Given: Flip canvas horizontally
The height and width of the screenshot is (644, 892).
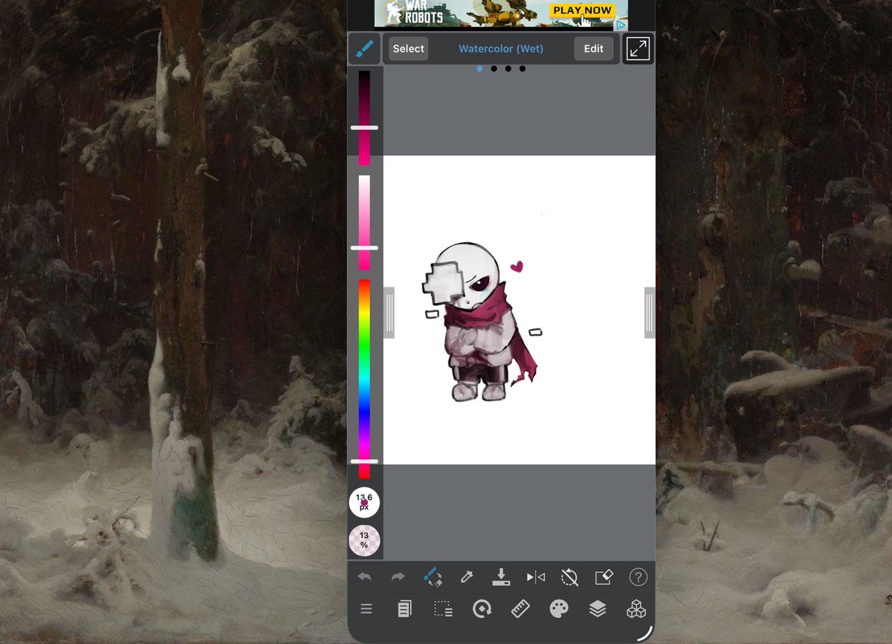Looking at the screenshot, I should coord(535,577).
